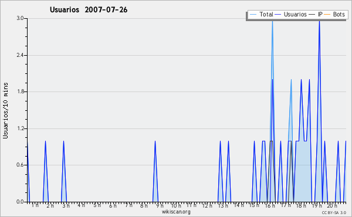Click the '12 h' x-axis label
The width and height of the screenshot is (352, 217).
(207, 206)
